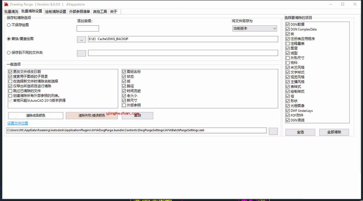Select the 批量清除设置 tab

pos(32,11)
